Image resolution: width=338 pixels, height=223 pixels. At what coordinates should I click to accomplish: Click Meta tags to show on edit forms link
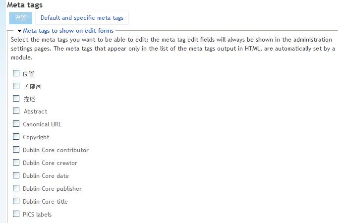click(x=68, y=31)
